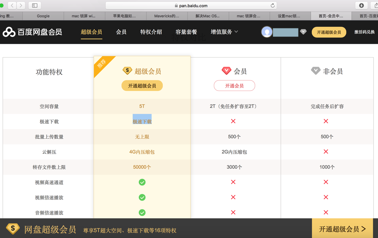Switch to the 首页-会员中... browser tab

331,16
